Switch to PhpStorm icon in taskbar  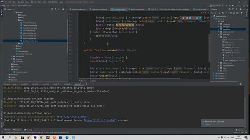(x=35, y=137)
